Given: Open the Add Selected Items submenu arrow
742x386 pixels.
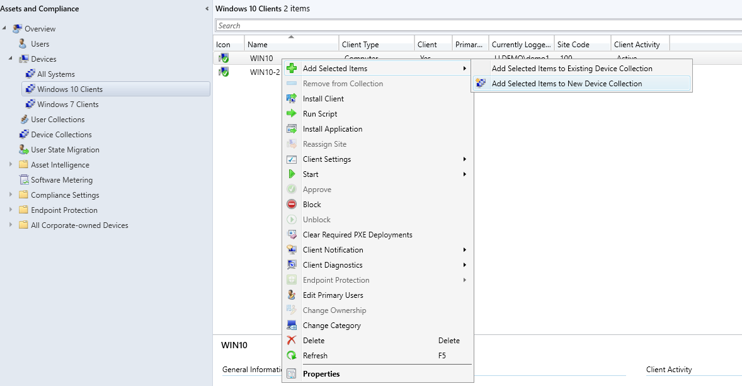Looking at the screenshot, I should click(x=465, y=68).
